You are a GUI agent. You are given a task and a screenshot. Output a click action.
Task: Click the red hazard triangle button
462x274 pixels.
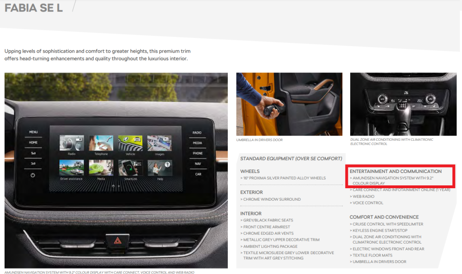[x=117, y=241]
